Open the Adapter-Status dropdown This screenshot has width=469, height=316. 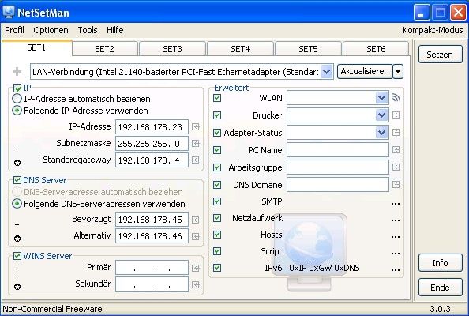click(381, 132)
